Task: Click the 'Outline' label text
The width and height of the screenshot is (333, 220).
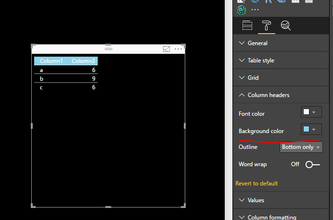Action: [x=248, y=147]
